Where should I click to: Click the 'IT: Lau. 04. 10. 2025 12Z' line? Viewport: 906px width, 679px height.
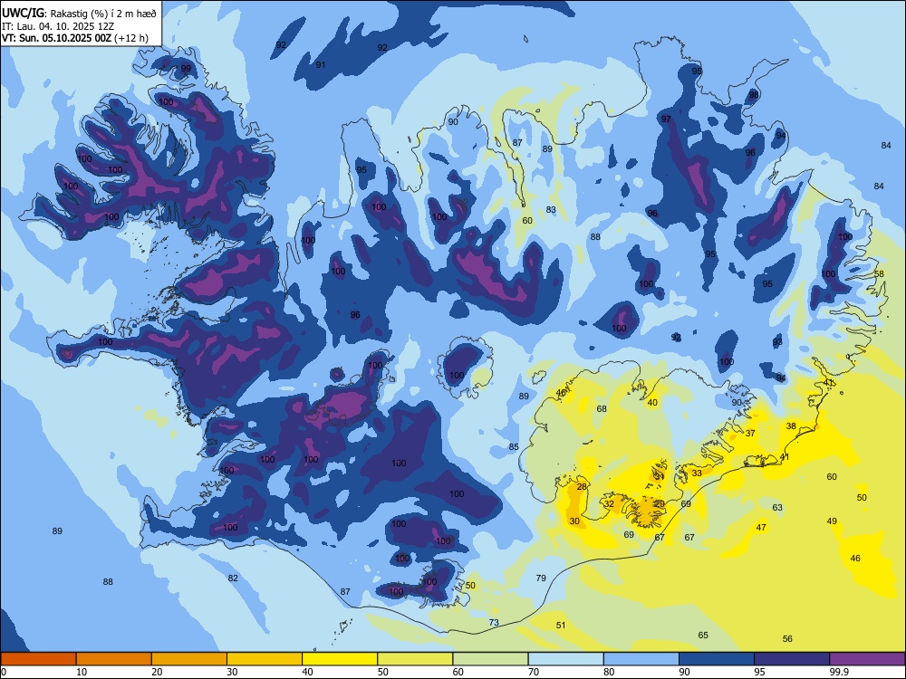(x=58, y=26)
